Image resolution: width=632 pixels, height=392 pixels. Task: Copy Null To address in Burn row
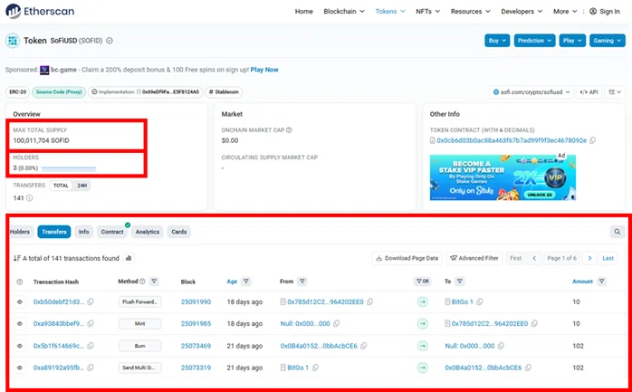pos(501,346)
